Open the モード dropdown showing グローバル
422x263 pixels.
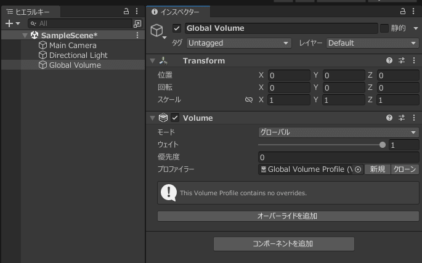339,132
